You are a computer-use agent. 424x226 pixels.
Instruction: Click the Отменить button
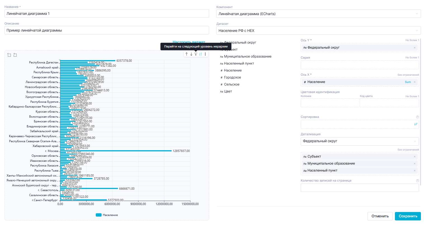click(x=380, y=216)
